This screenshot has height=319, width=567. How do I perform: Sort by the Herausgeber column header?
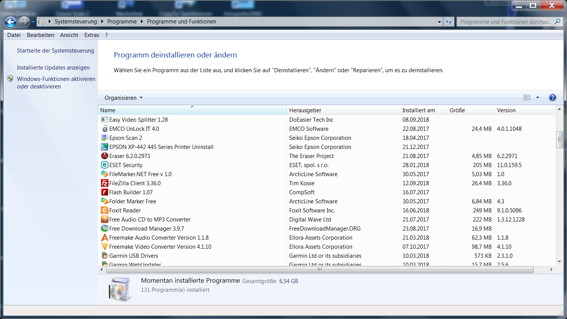343,110
